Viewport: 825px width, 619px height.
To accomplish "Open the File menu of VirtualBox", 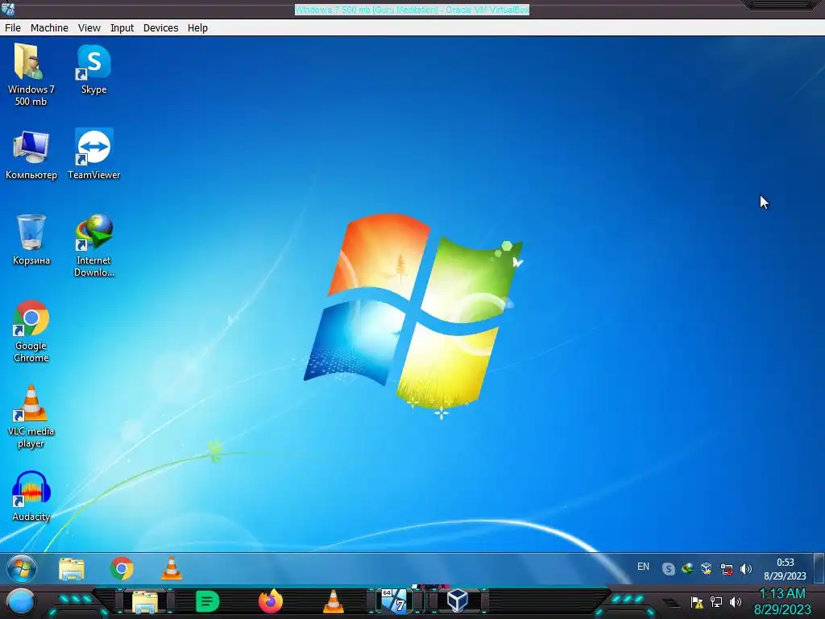I will pyautogui.click(x=13, y=28).
